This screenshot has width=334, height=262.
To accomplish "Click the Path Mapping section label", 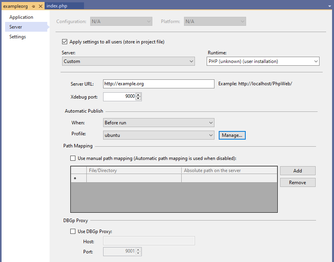I will pyautogui.click(x=78, y=146).
